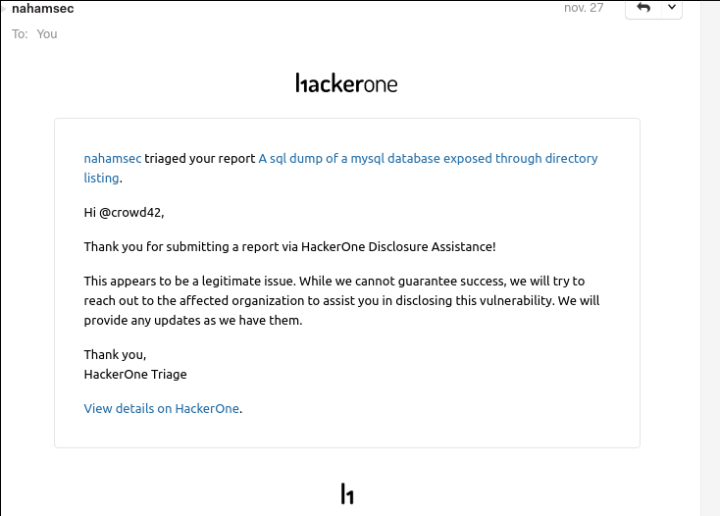This screenshot has width=720, height=516.
Task: Open the sql dump report title link
Action: [428, 158]
